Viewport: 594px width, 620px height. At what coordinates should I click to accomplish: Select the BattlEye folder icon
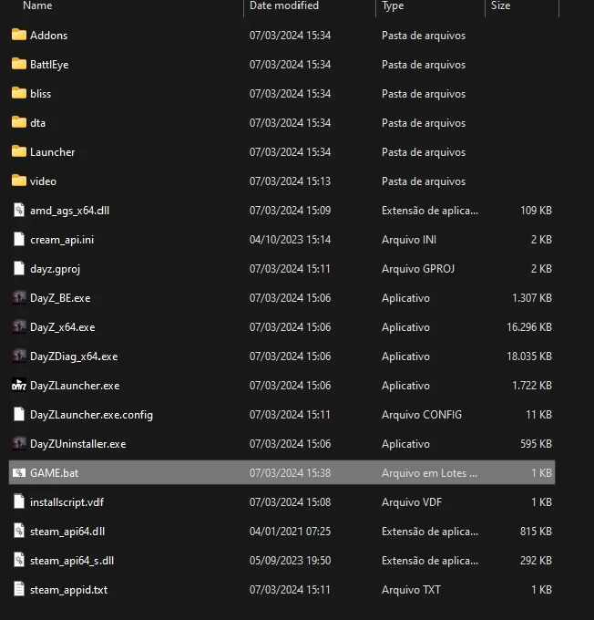point(19,64)
